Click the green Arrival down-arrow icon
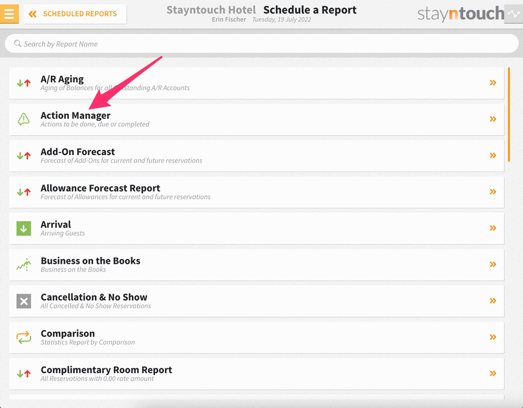The width and height of the screenshot is (523, 408). pos(24,228)
